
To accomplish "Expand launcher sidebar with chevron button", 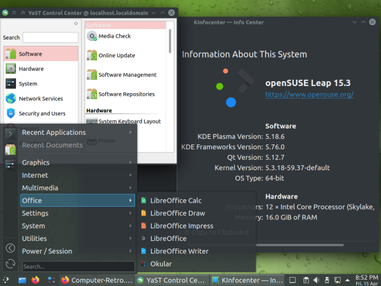I will (10, 134).
